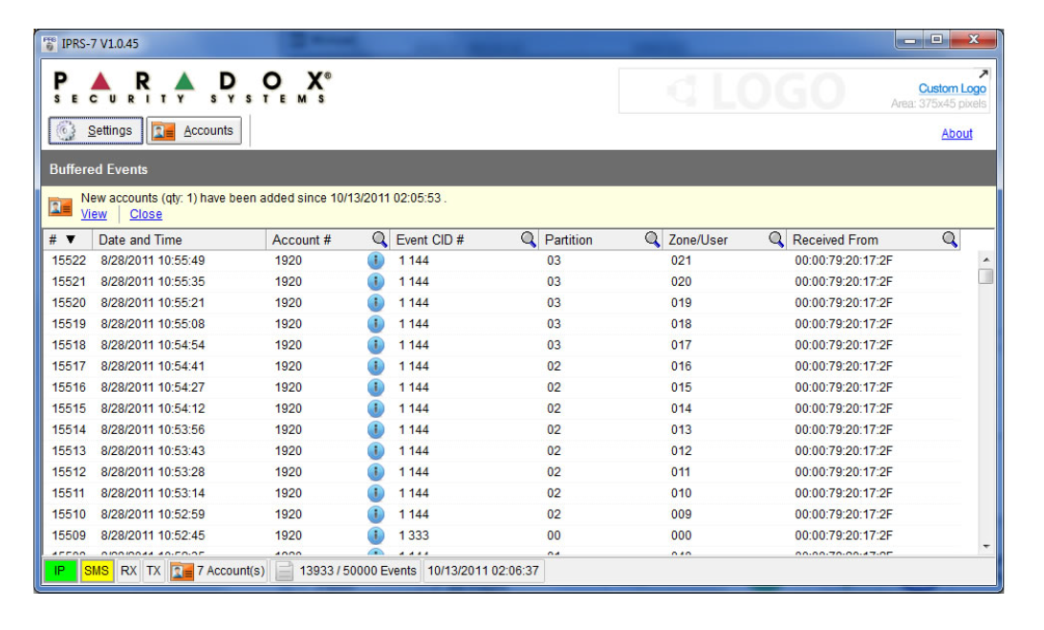Click the Event CID # search magnifier
Viewport: 1044px width, 630px height.
[528, 240]
